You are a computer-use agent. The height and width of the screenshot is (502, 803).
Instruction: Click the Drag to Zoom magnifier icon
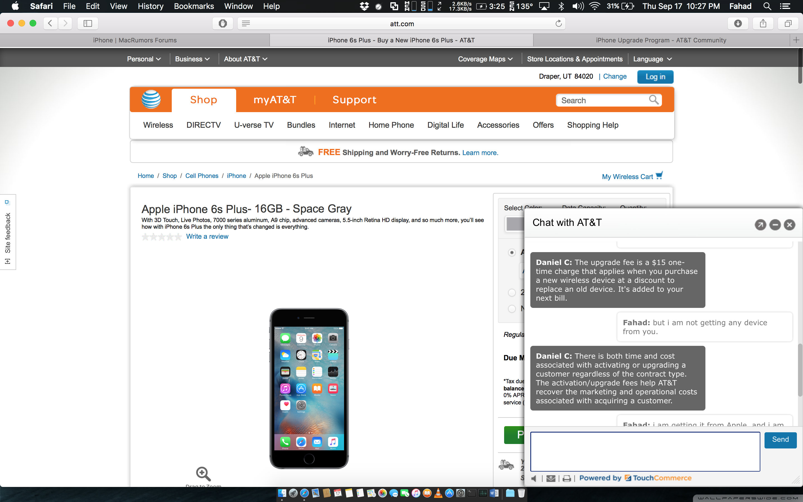coord(203,474)
